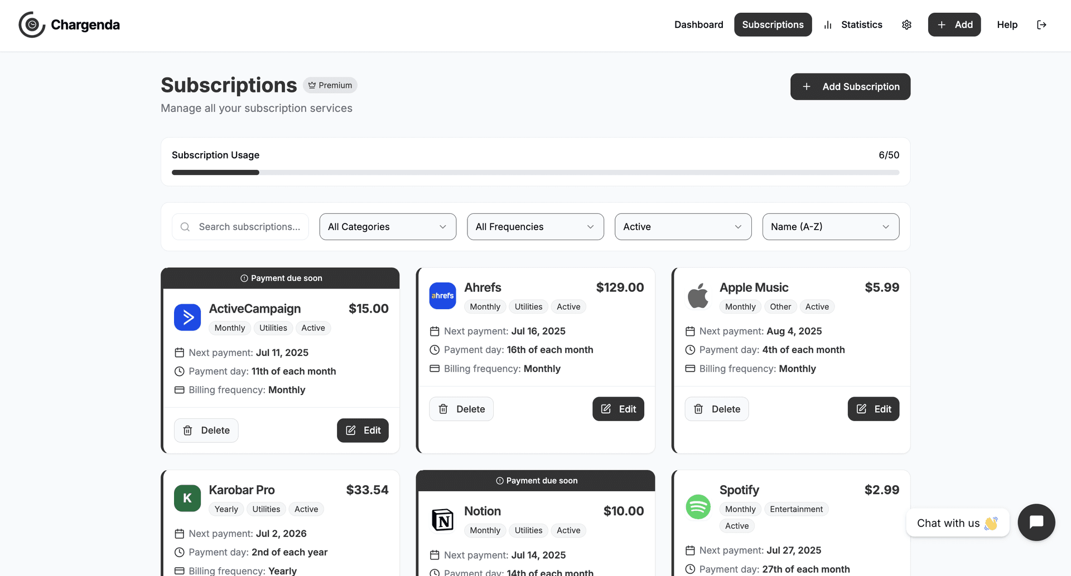Delete the Ahrefs subscription
The height and width of the screenshot is (576, 1071).
461,409
